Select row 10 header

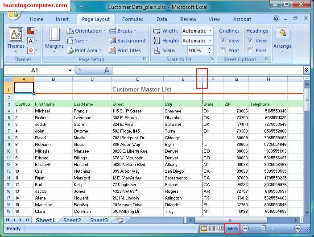click(x=8, y=151)
